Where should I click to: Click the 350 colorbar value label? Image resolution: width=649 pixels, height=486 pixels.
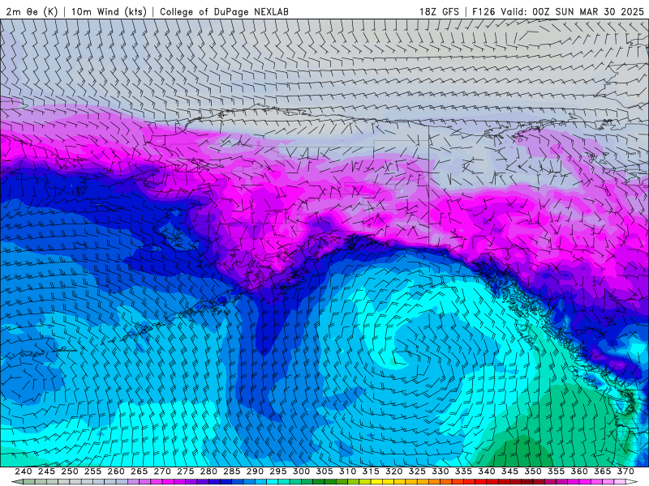533,471
